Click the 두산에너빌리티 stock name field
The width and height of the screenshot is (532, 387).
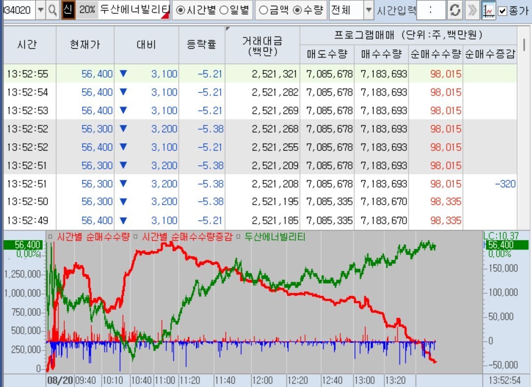[135, 10]
